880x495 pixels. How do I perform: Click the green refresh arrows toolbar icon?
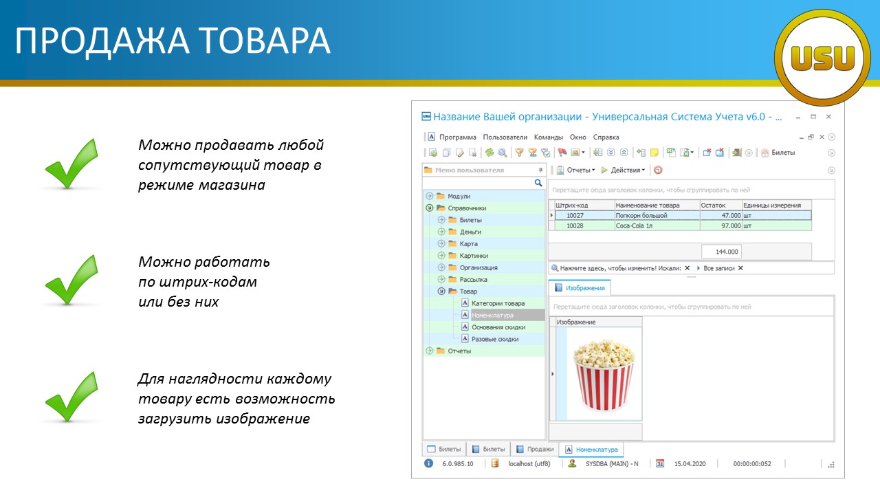(x=489, y=153)
